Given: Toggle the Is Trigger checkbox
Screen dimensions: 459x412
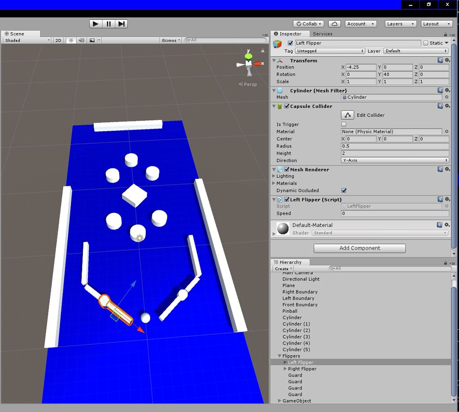Looking at the screenshot, I should 344,124.
